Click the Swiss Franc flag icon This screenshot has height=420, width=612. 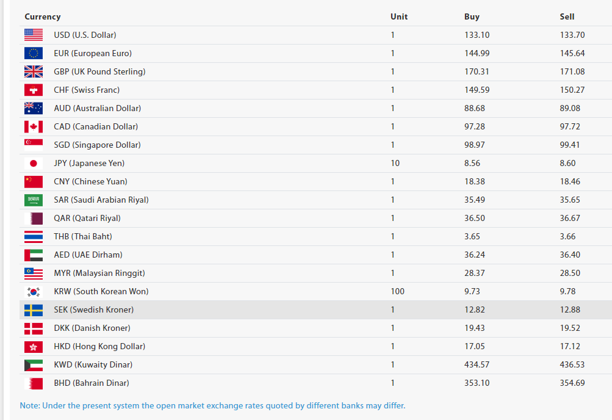34,90
